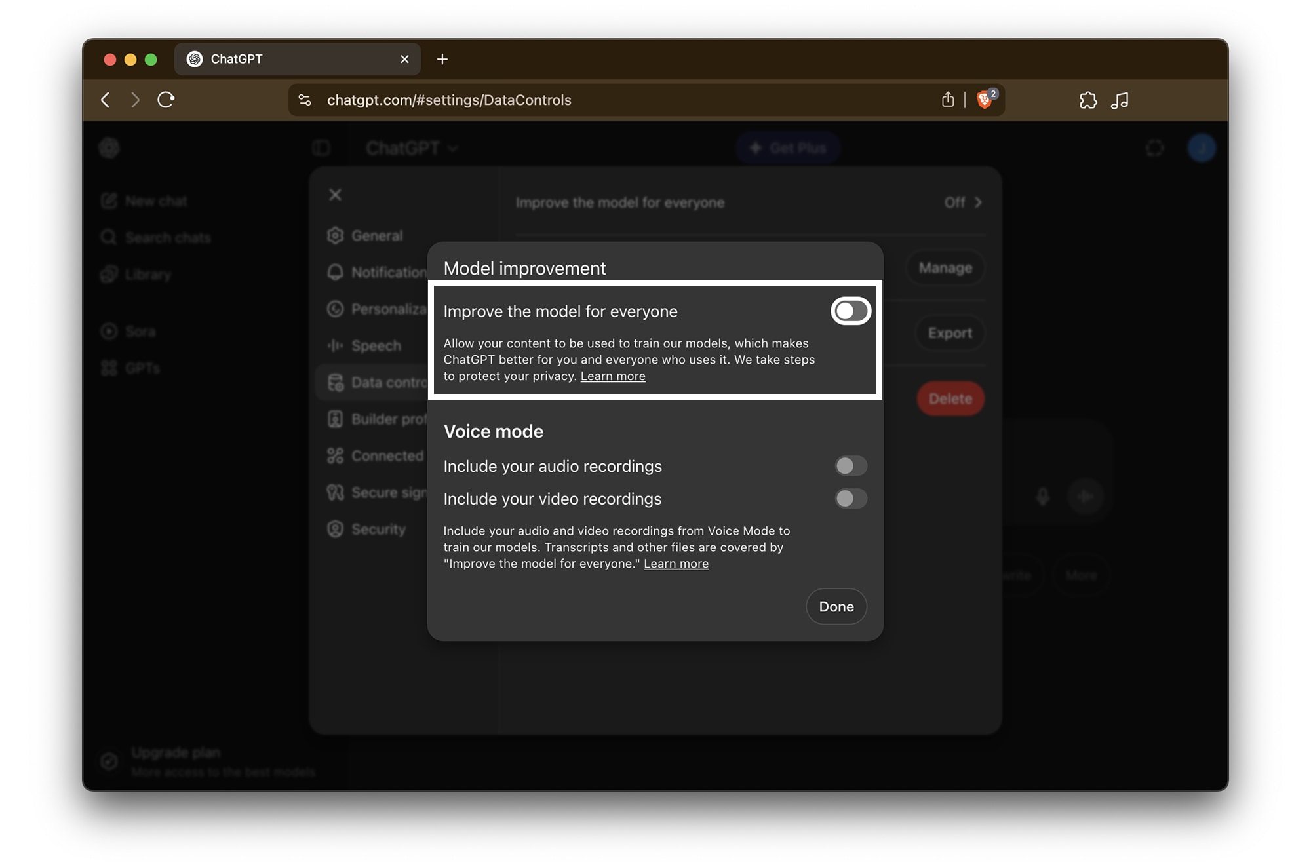Enable Include your audio recordings switch

(x=851, y=466)
